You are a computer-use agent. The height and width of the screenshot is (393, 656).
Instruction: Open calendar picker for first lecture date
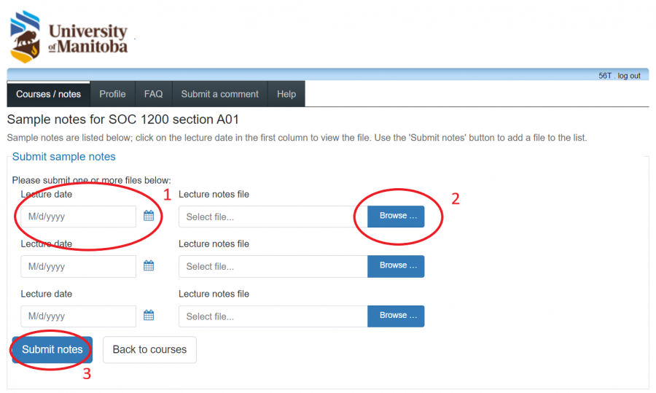149,216
